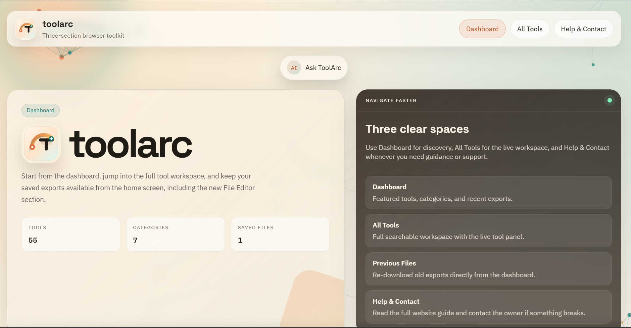The image size is (631, 328).
Task: Click the SAVED FILES 1 stat card
Action: [280, 234]
